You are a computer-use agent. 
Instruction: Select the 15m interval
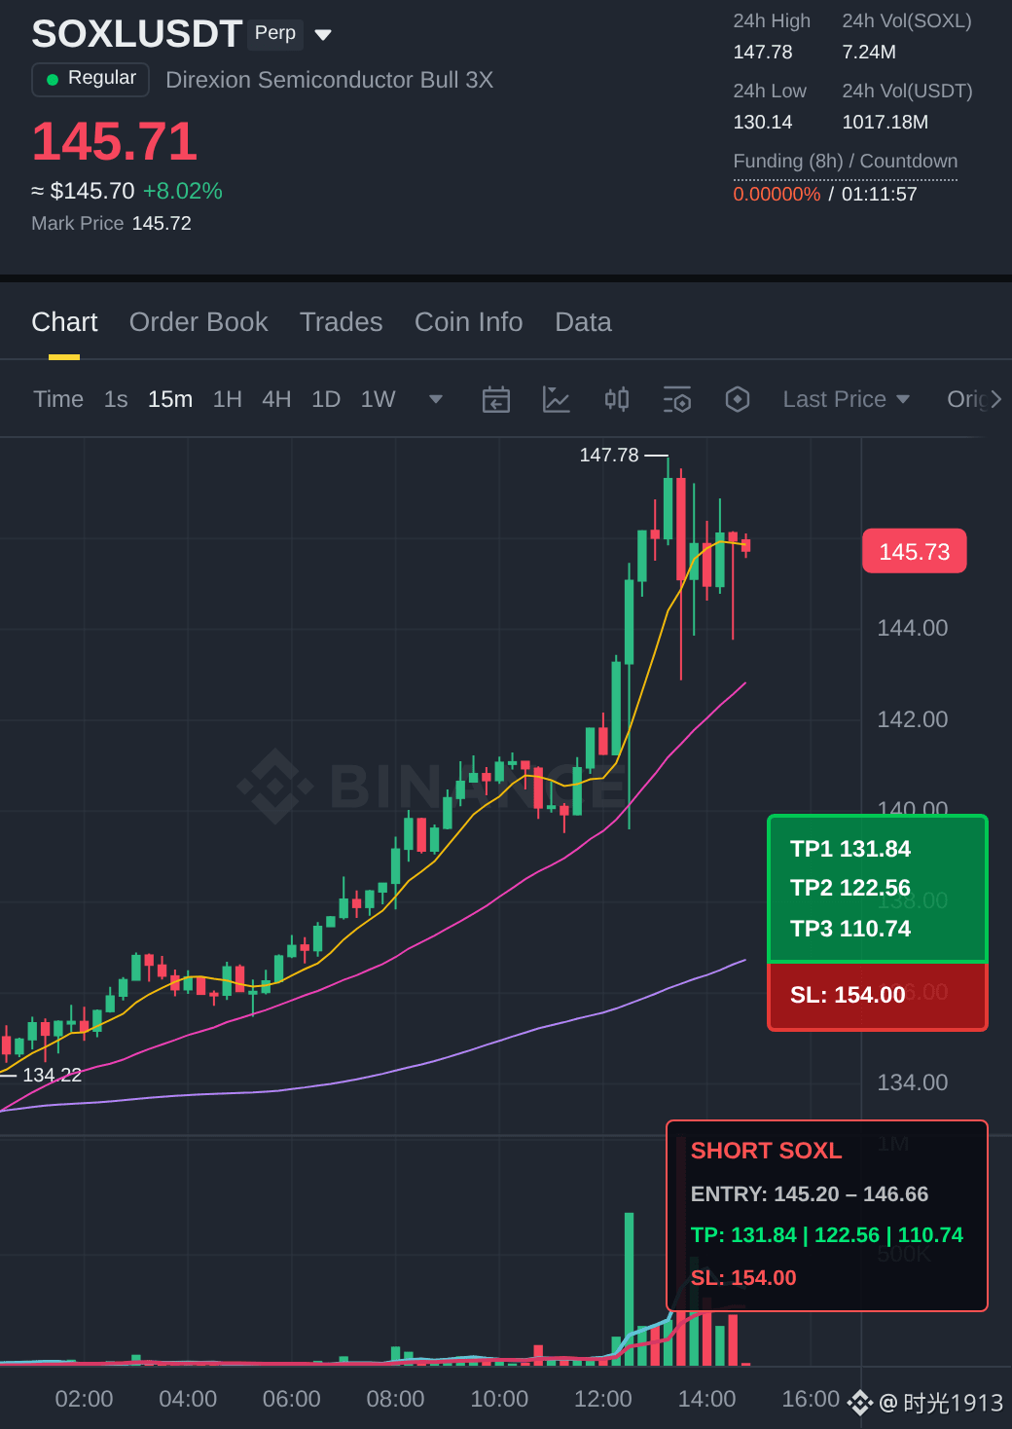pyautogui.click(x=170, y=399)
